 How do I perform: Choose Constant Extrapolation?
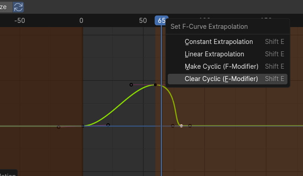coord(227,42)
